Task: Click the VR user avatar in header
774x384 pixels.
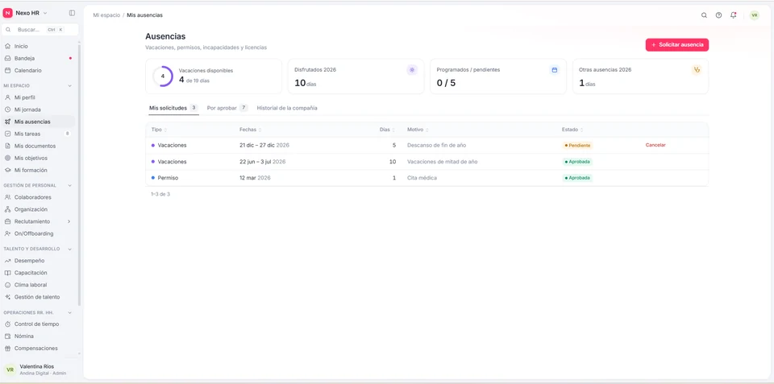Action: (755, 15)
